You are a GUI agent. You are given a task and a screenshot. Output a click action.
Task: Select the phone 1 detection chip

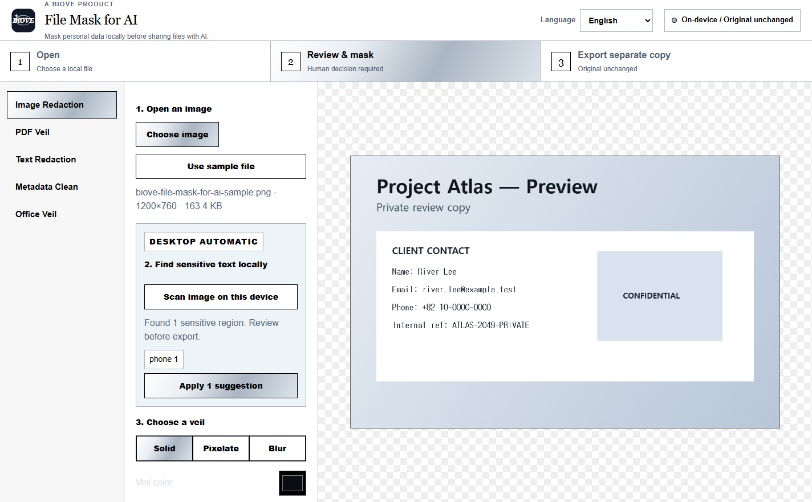tap(164, 360)
